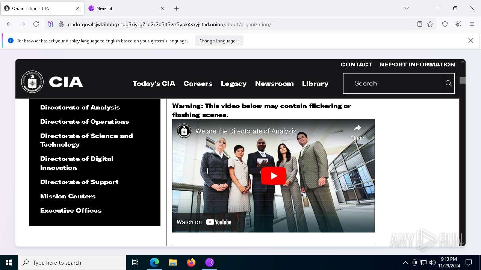Open the Windows notification center
The width and height of the screenshot is (481, 270).
point(469,262)
